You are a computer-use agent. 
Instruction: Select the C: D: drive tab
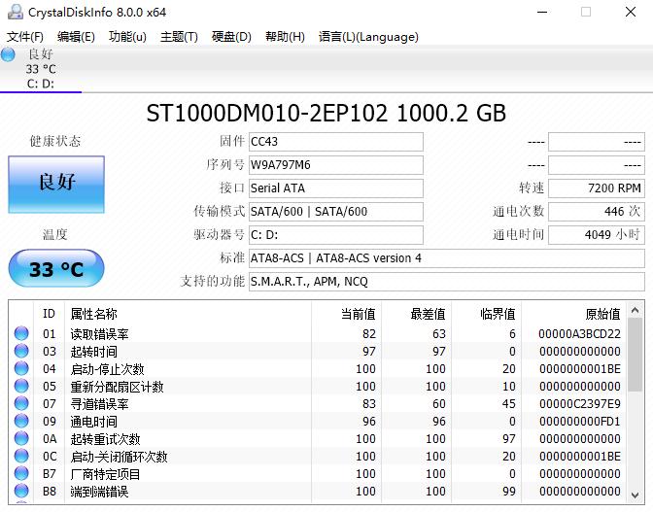point(41,70)
